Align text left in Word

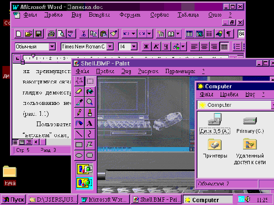coord(194,47)
